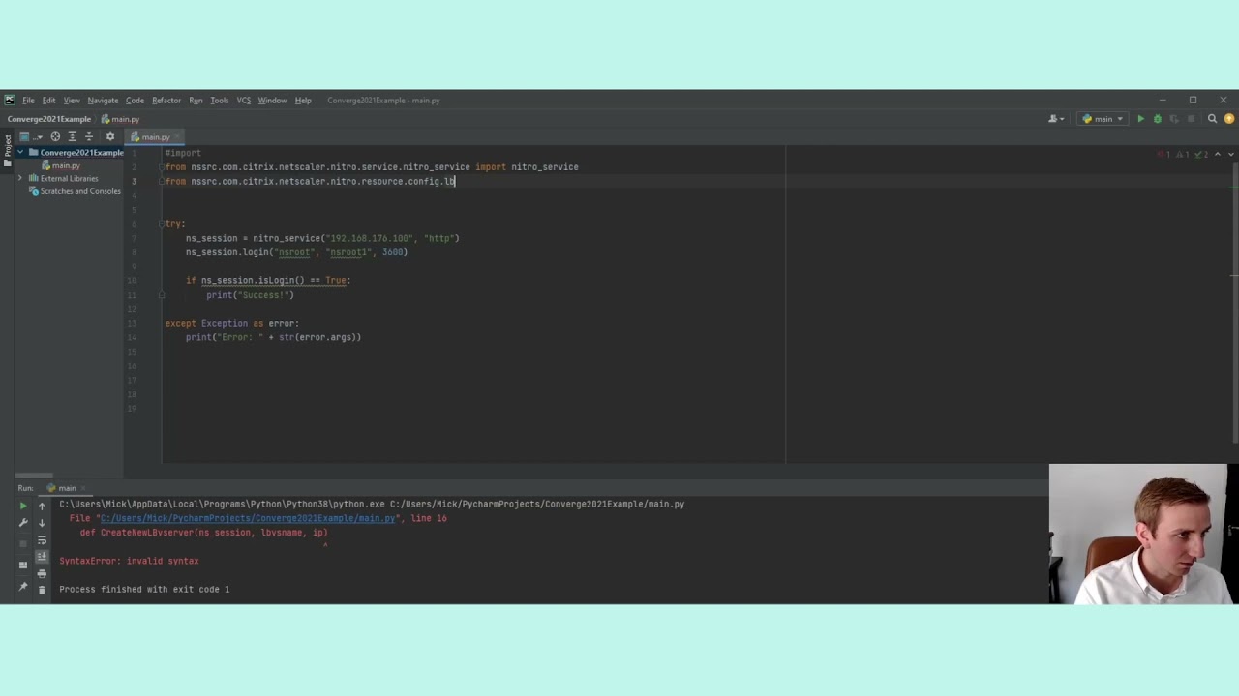Click the Print icon in the Run console

42,573
